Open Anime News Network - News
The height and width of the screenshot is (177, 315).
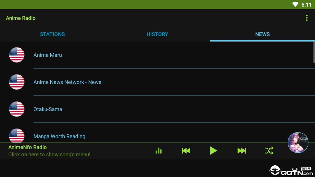(67, 82)
